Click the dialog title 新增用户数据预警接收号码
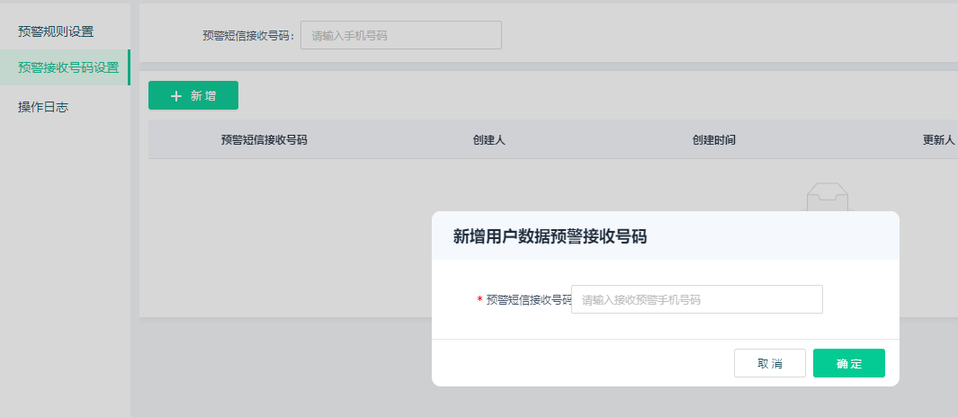The height and width of the screenshot is (417, 958). click(550, 237)
